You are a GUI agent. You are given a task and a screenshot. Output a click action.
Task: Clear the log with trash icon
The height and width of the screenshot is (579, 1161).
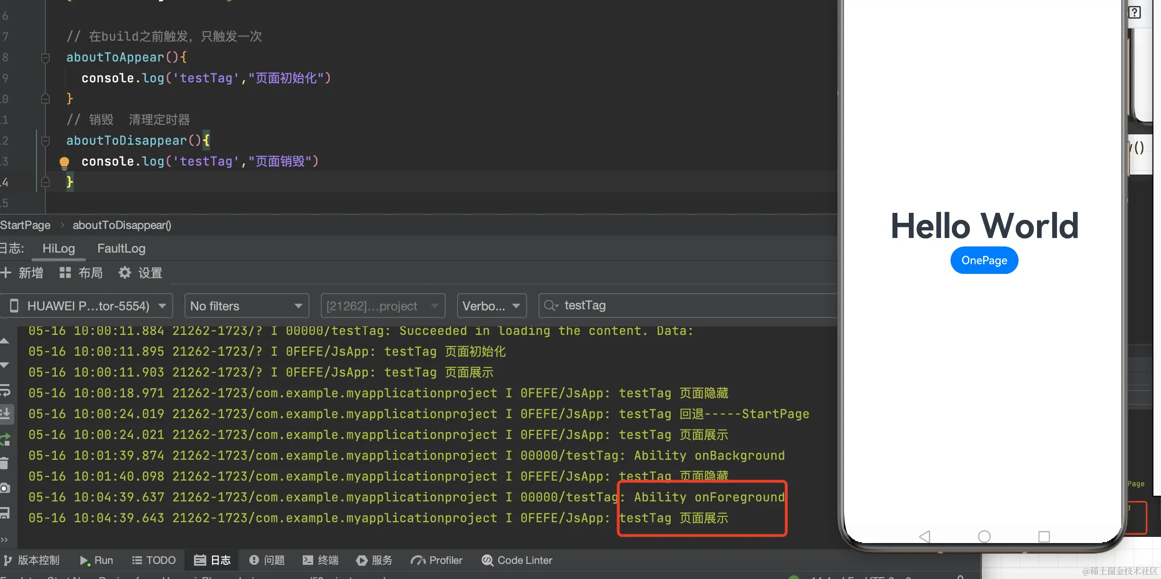(5, 463)
